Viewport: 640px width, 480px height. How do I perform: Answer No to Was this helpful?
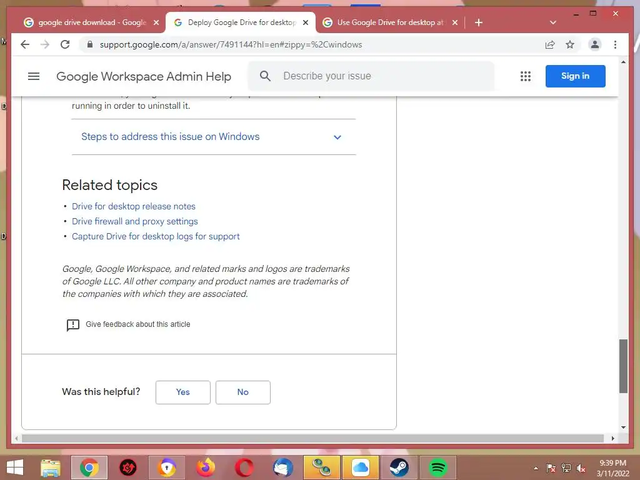click(243, 392)
